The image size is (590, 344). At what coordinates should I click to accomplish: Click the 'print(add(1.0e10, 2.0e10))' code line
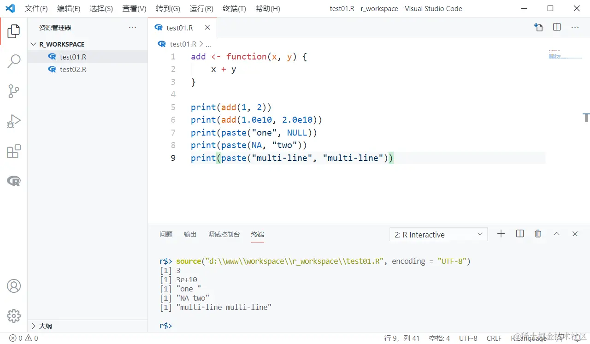256,120
